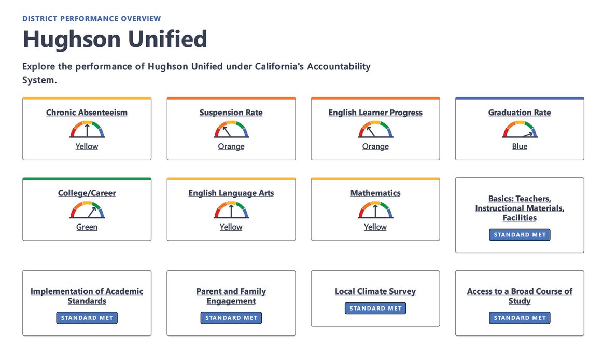The height and width of the screenshot is (350, 603).
Task: Open Basics: Teachers, Instructional Materials, Facilities link
Action: (x=520, y=208)
